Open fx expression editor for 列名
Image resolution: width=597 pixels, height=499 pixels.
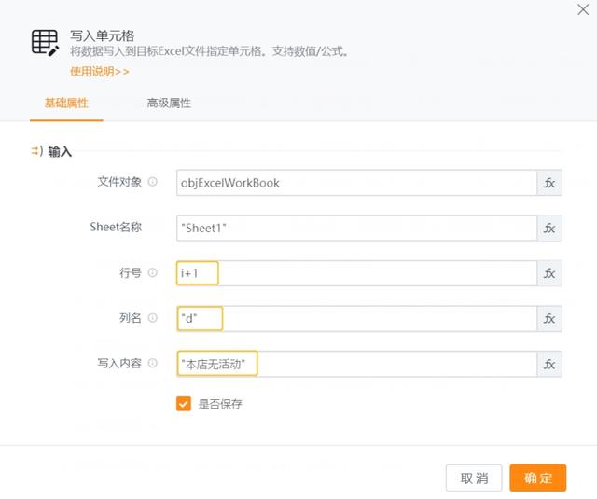pyautogui.click(x=549, y=319)
